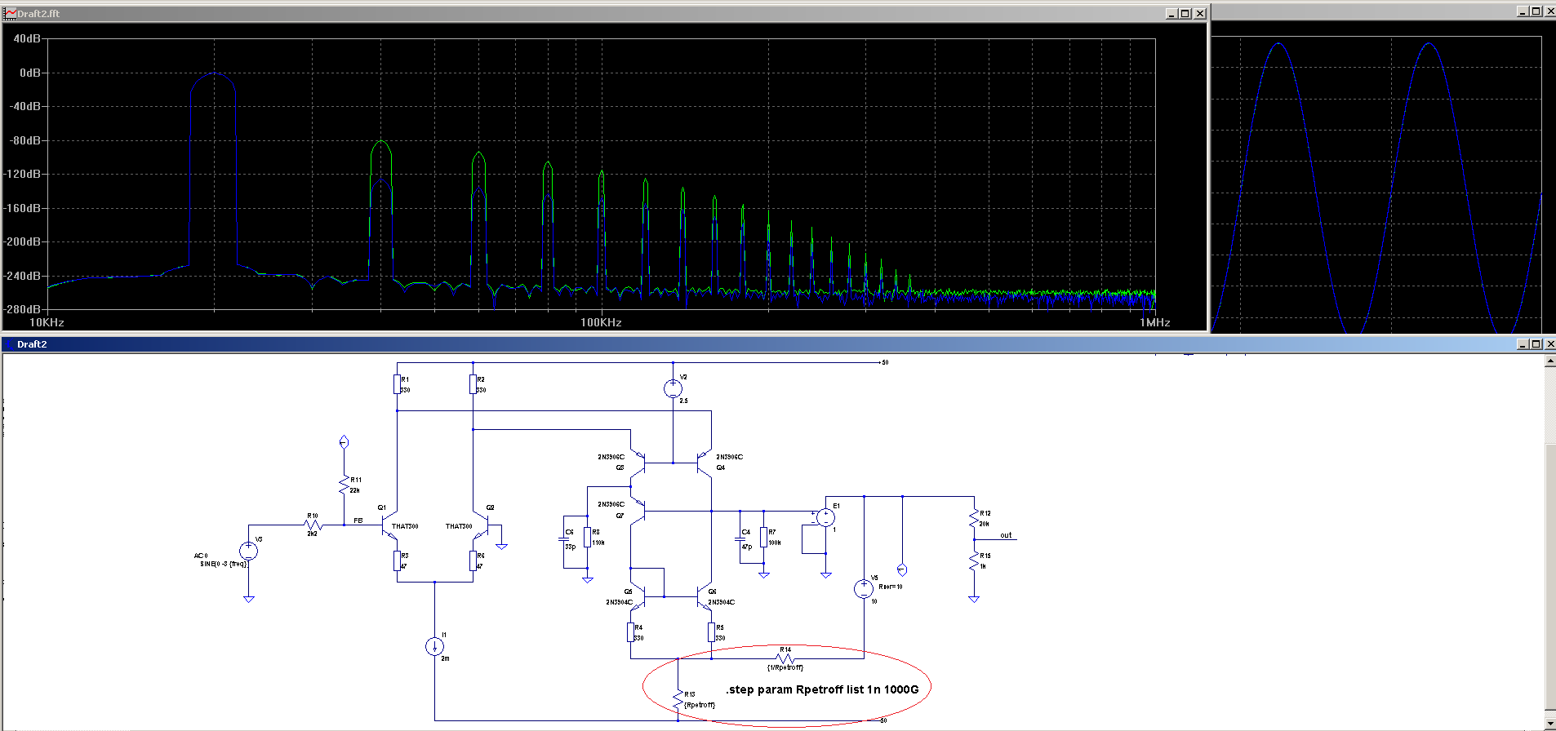Click the R13 Rpetroff resistor symbol

click(x=678, y=700)
